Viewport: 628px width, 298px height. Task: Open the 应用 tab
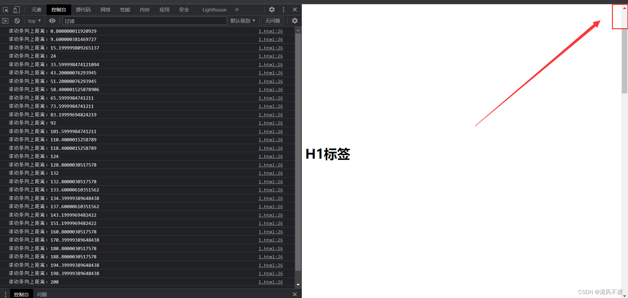165,10
